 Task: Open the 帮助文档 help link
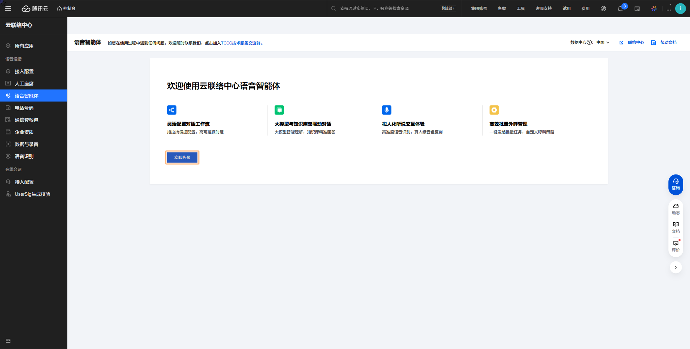[x=668, y=42]
